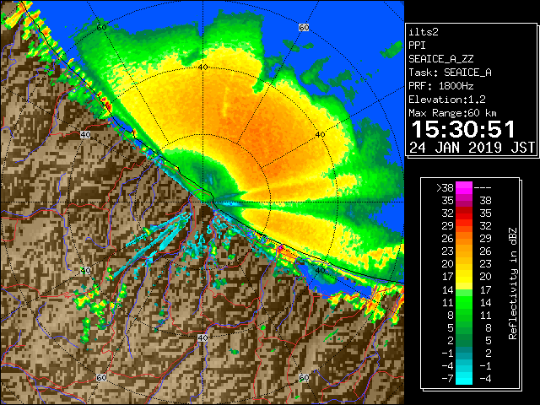Click the 'Elevation:1.2' text
The width and height of the screenshot is (540, 405).
tap(447, 100)
